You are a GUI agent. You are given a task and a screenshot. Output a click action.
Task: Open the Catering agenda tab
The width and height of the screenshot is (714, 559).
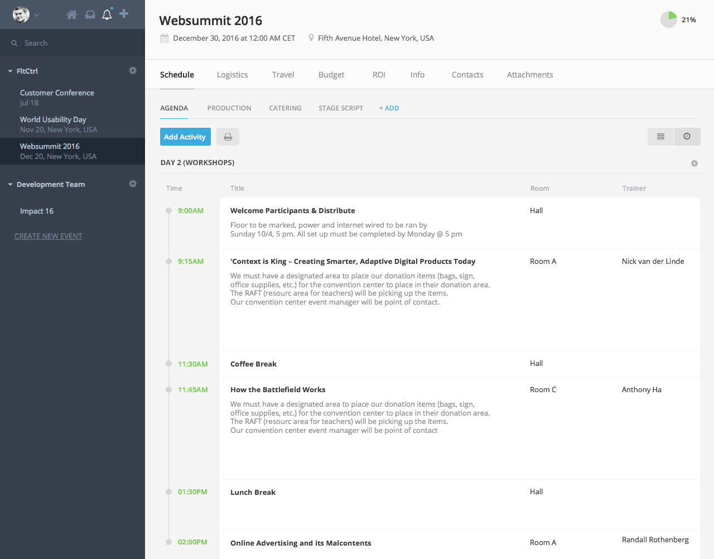tap(285, 108)
